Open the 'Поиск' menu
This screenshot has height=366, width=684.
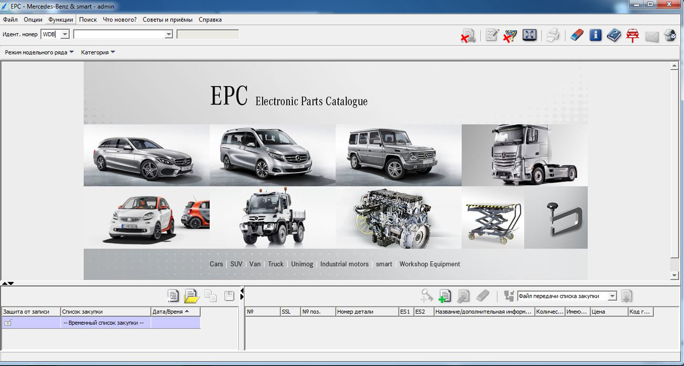[x=88, y=20]
